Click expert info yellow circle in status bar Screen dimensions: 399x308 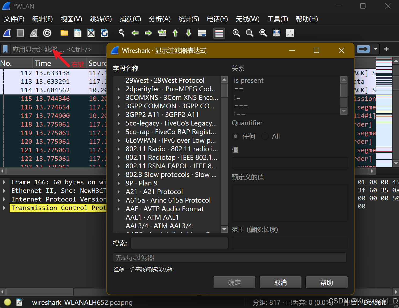pos(8,302)
